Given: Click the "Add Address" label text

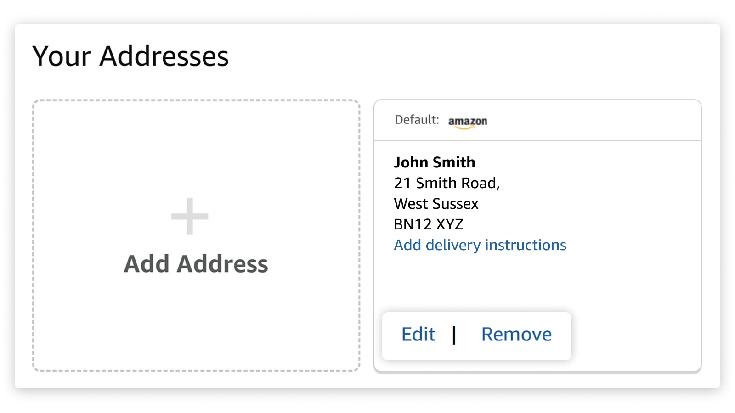Looking at the screenshot, I should (196, 264).
